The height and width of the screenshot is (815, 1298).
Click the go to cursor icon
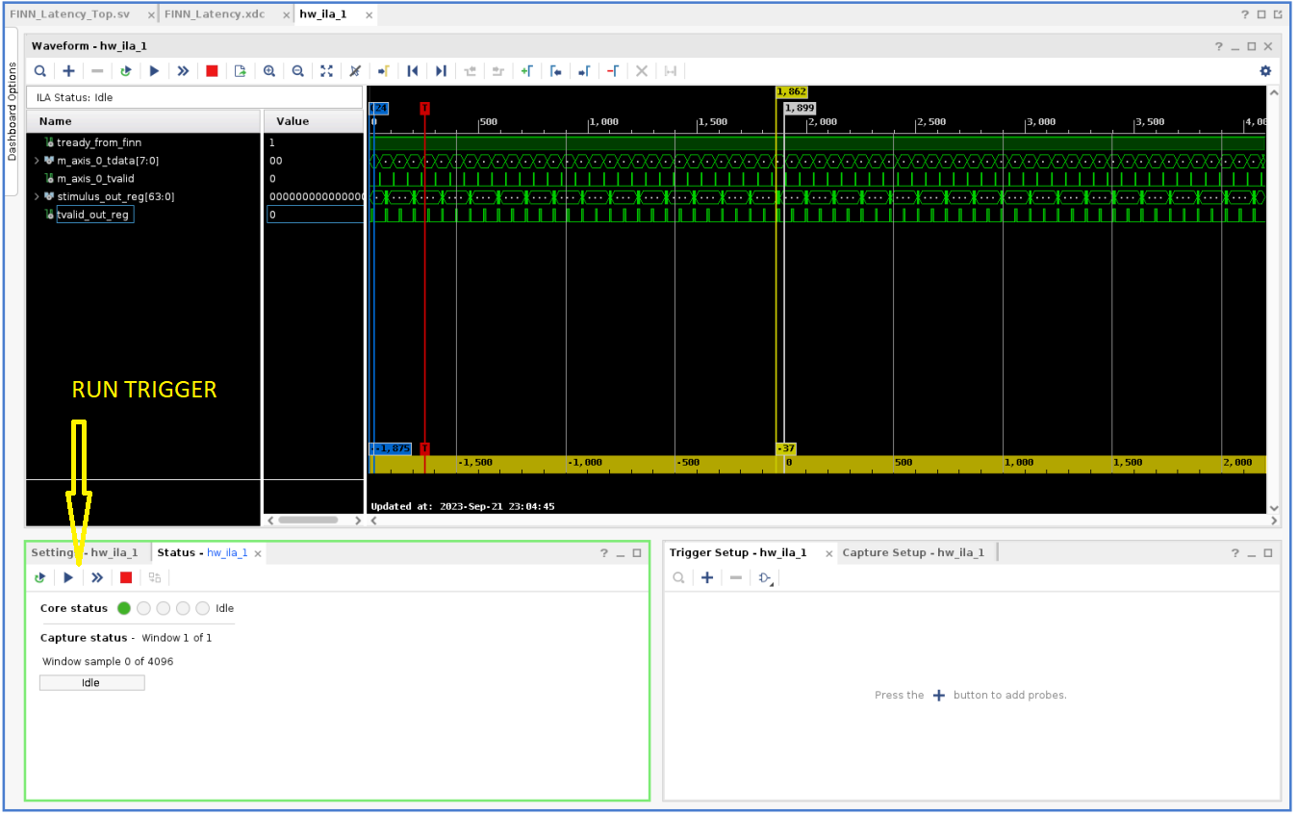(x=384, y=71)
